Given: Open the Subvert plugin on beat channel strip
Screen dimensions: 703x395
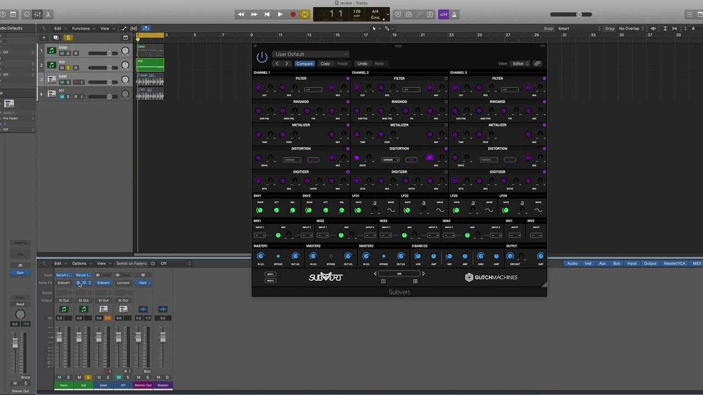Looking at the screenshot, I should (103, 283).
